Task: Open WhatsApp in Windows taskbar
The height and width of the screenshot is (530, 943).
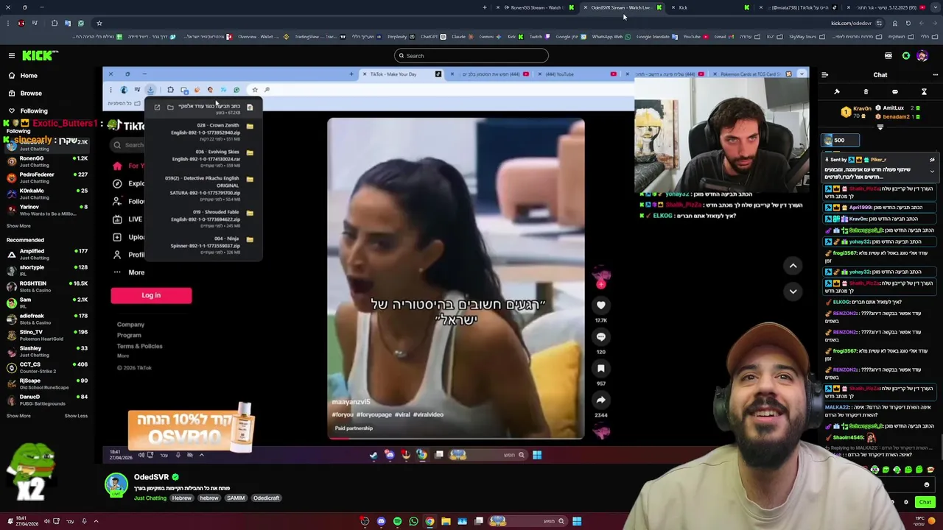Action: 413,521
